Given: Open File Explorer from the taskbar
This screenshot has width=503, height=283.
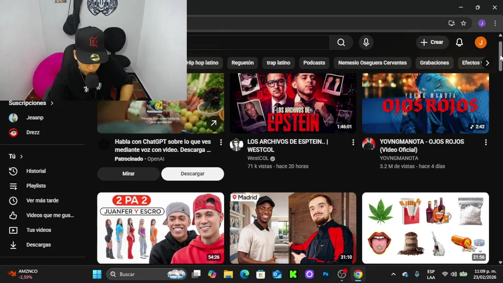Looking at the screenshot, I should click(228, 274).
